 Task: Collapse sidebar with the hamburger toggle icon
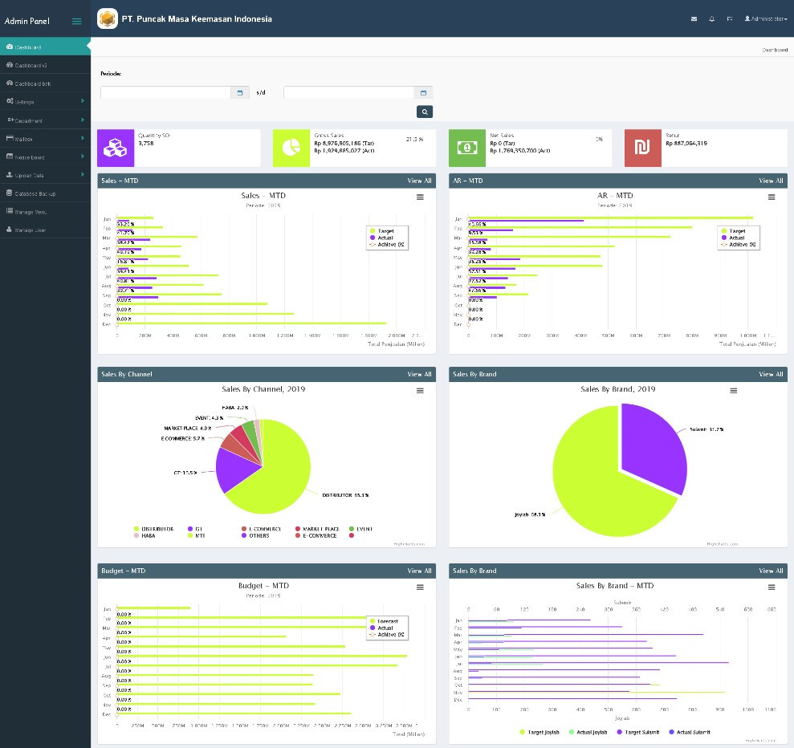(x=77, y=21)
